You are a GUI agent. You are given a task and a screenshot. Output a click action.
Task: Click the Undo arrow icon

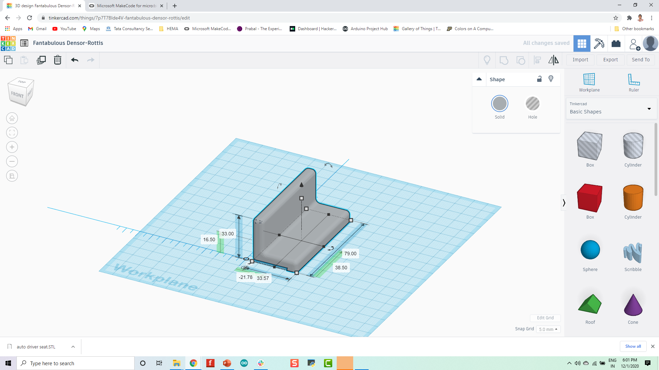click(x=75, y=59)
